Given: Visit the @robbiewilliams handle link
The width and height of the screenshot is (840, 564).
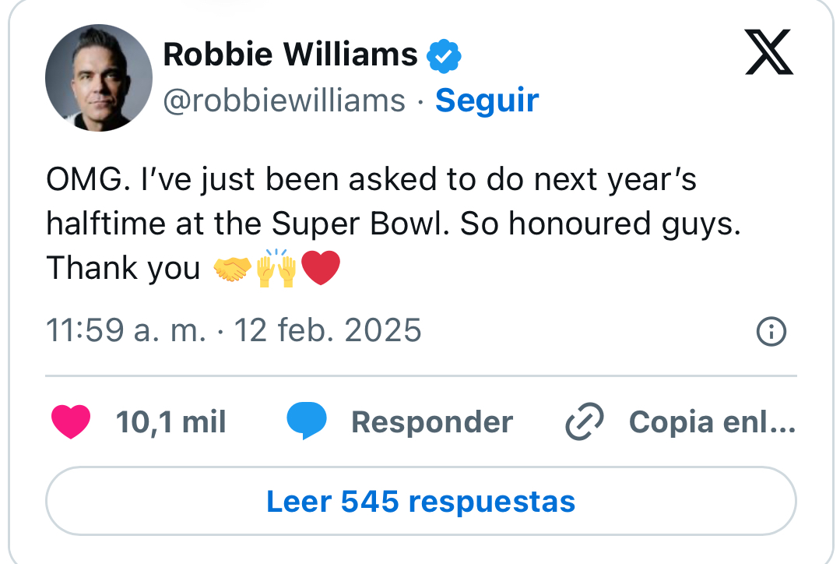Looking at the screenshot, I should point(284,100).
